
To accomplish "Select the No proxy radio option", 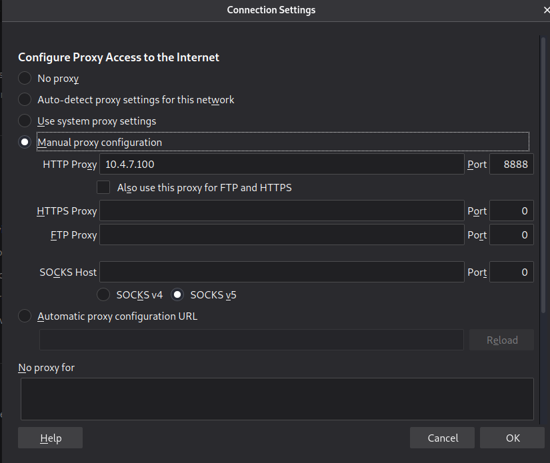I will [x=25, y=79].
